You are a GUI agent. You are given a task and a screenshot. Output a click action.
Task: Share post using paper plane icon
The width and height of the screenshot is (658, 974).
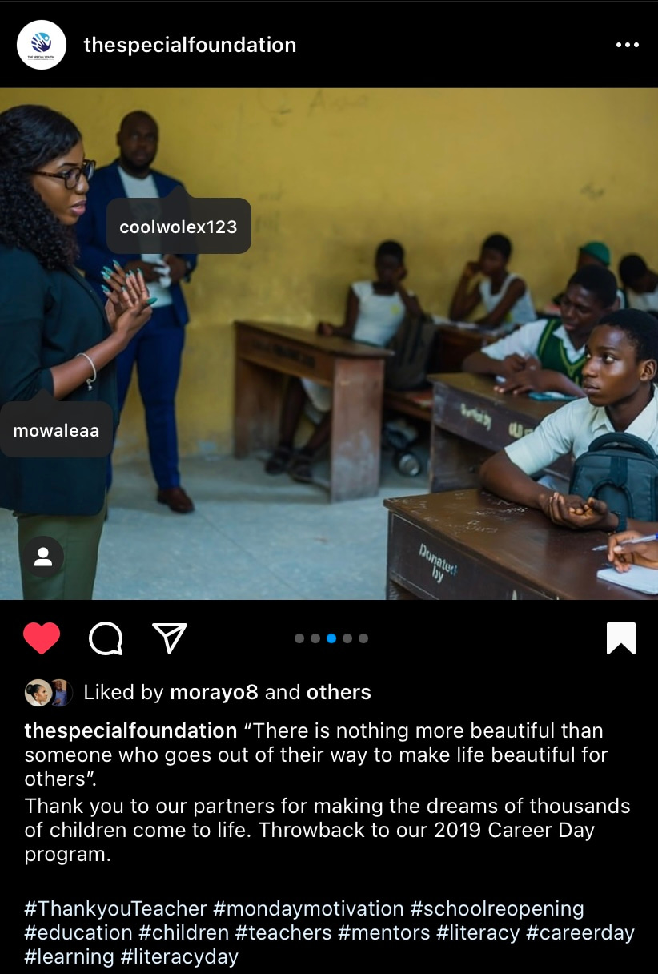[170, 638]
